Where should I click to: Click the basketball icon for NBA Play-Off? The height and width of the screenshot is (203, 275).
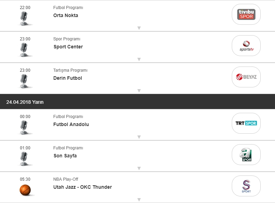[25, 190]
